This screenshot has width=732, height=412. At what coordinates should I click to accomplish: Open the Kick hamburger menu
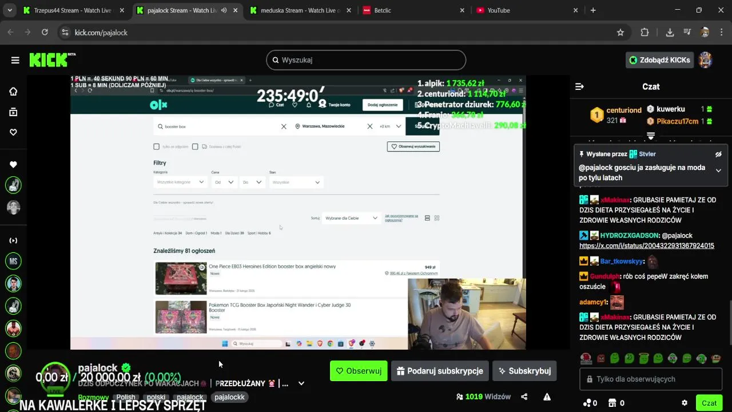click(x=15, y=60)
